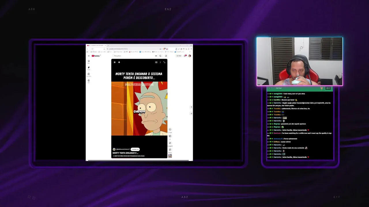This screenshot has height=207, width=369.
Task: Select rheynas message 'passando pra dar aquele apoiooo'
Action: pos(293,124)
